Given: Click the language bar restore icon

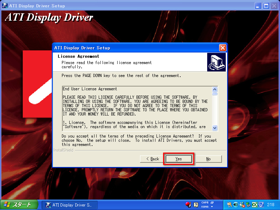Looking at the screenshot, I should point(212,203).
